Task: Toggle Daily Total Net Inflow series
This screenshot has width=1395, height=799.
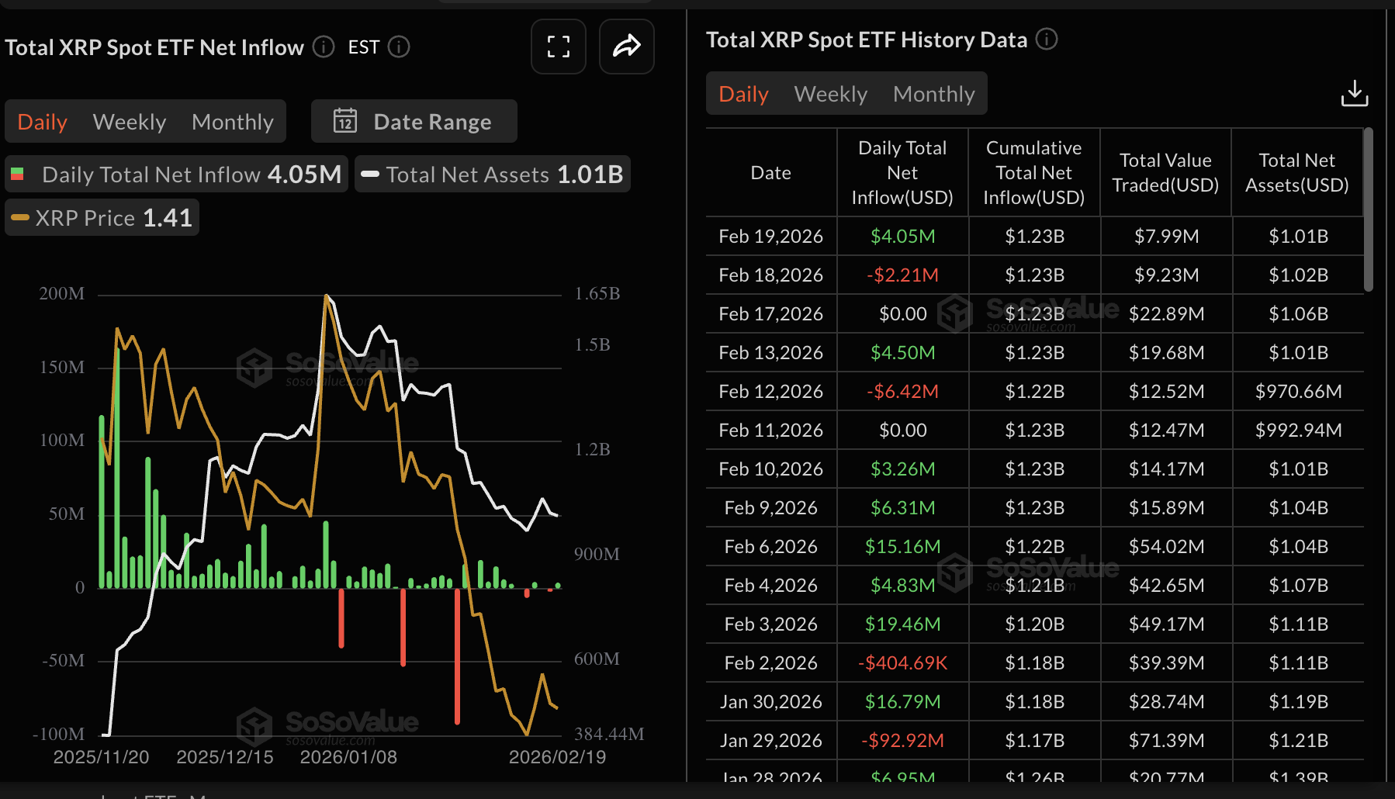Action: [177, 175]
